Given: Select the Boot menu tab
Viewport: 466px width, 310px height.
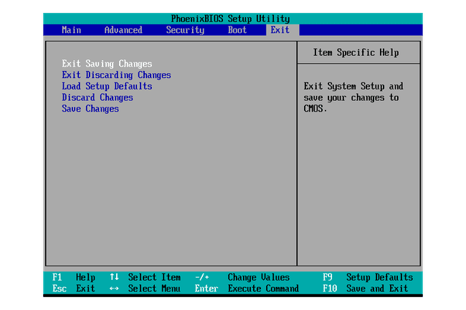Looking at the screenshot, I should pyautogui.click(x=237, y=30).
